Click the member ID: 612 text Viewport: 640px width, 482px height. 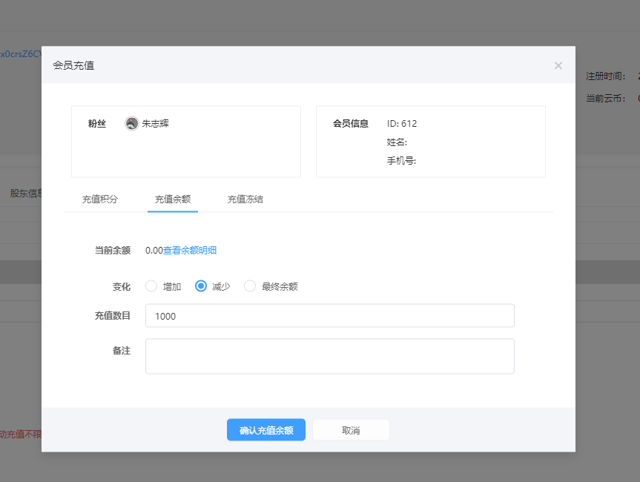[x=402, y=124]
